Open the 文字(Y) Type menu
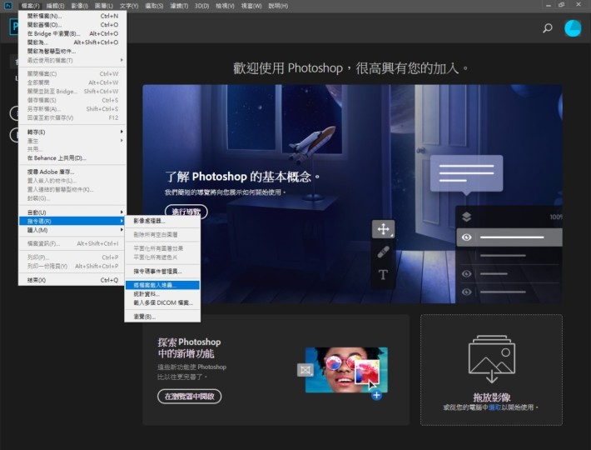Image resolution: width=591 pixels, height=450 pixels. [x=129, y=6]
